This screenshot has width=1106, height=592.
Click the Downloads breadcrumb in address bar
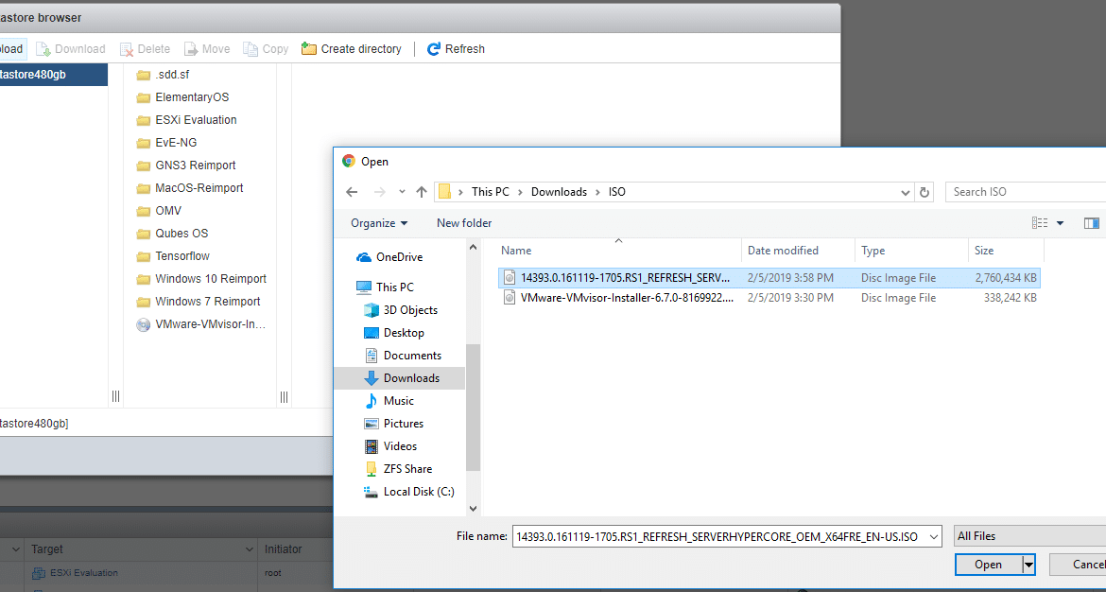tap(559, 192)
